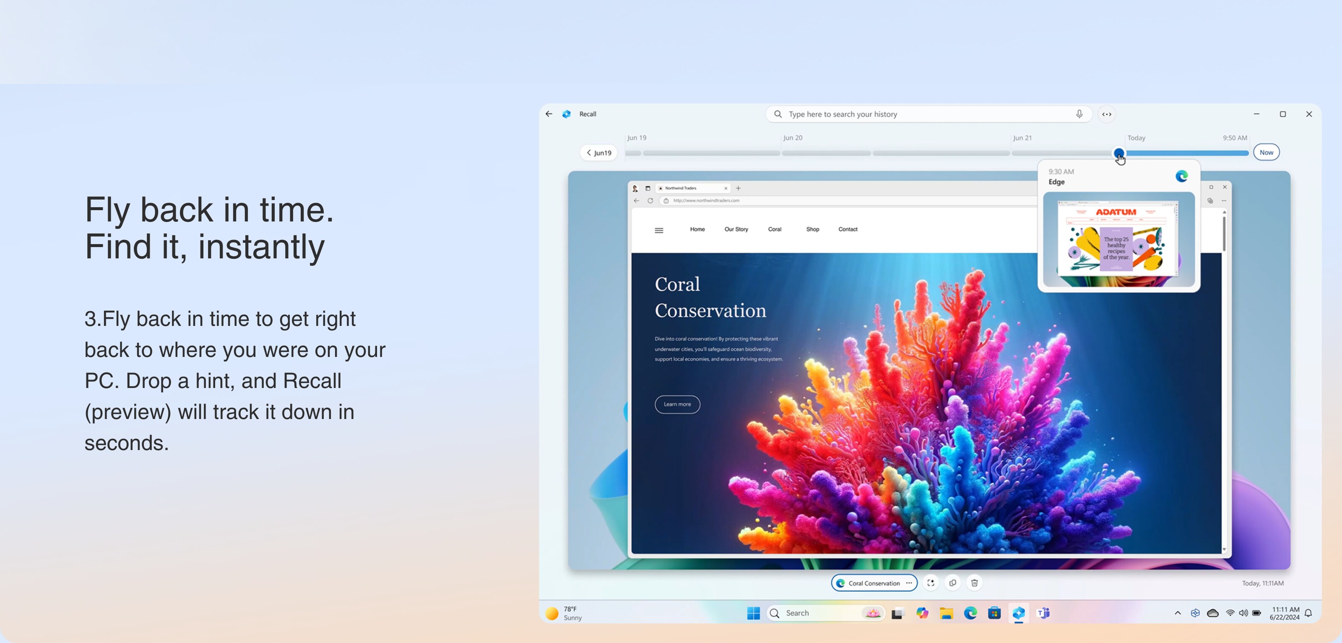Click the Jun 20 timeline segment
Image resolution: width=1342 pixels, height=643 pixels.
pos(826,153)
